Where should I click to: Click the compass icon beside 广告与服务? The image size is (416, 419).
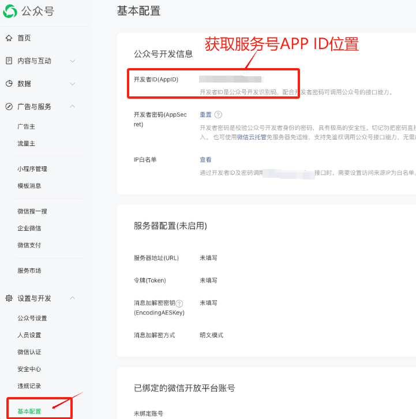[x=9, y=107]
